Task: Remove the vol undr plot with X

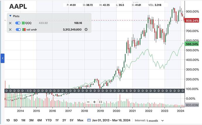Action: pyautogui.click(x=10, y=29)
